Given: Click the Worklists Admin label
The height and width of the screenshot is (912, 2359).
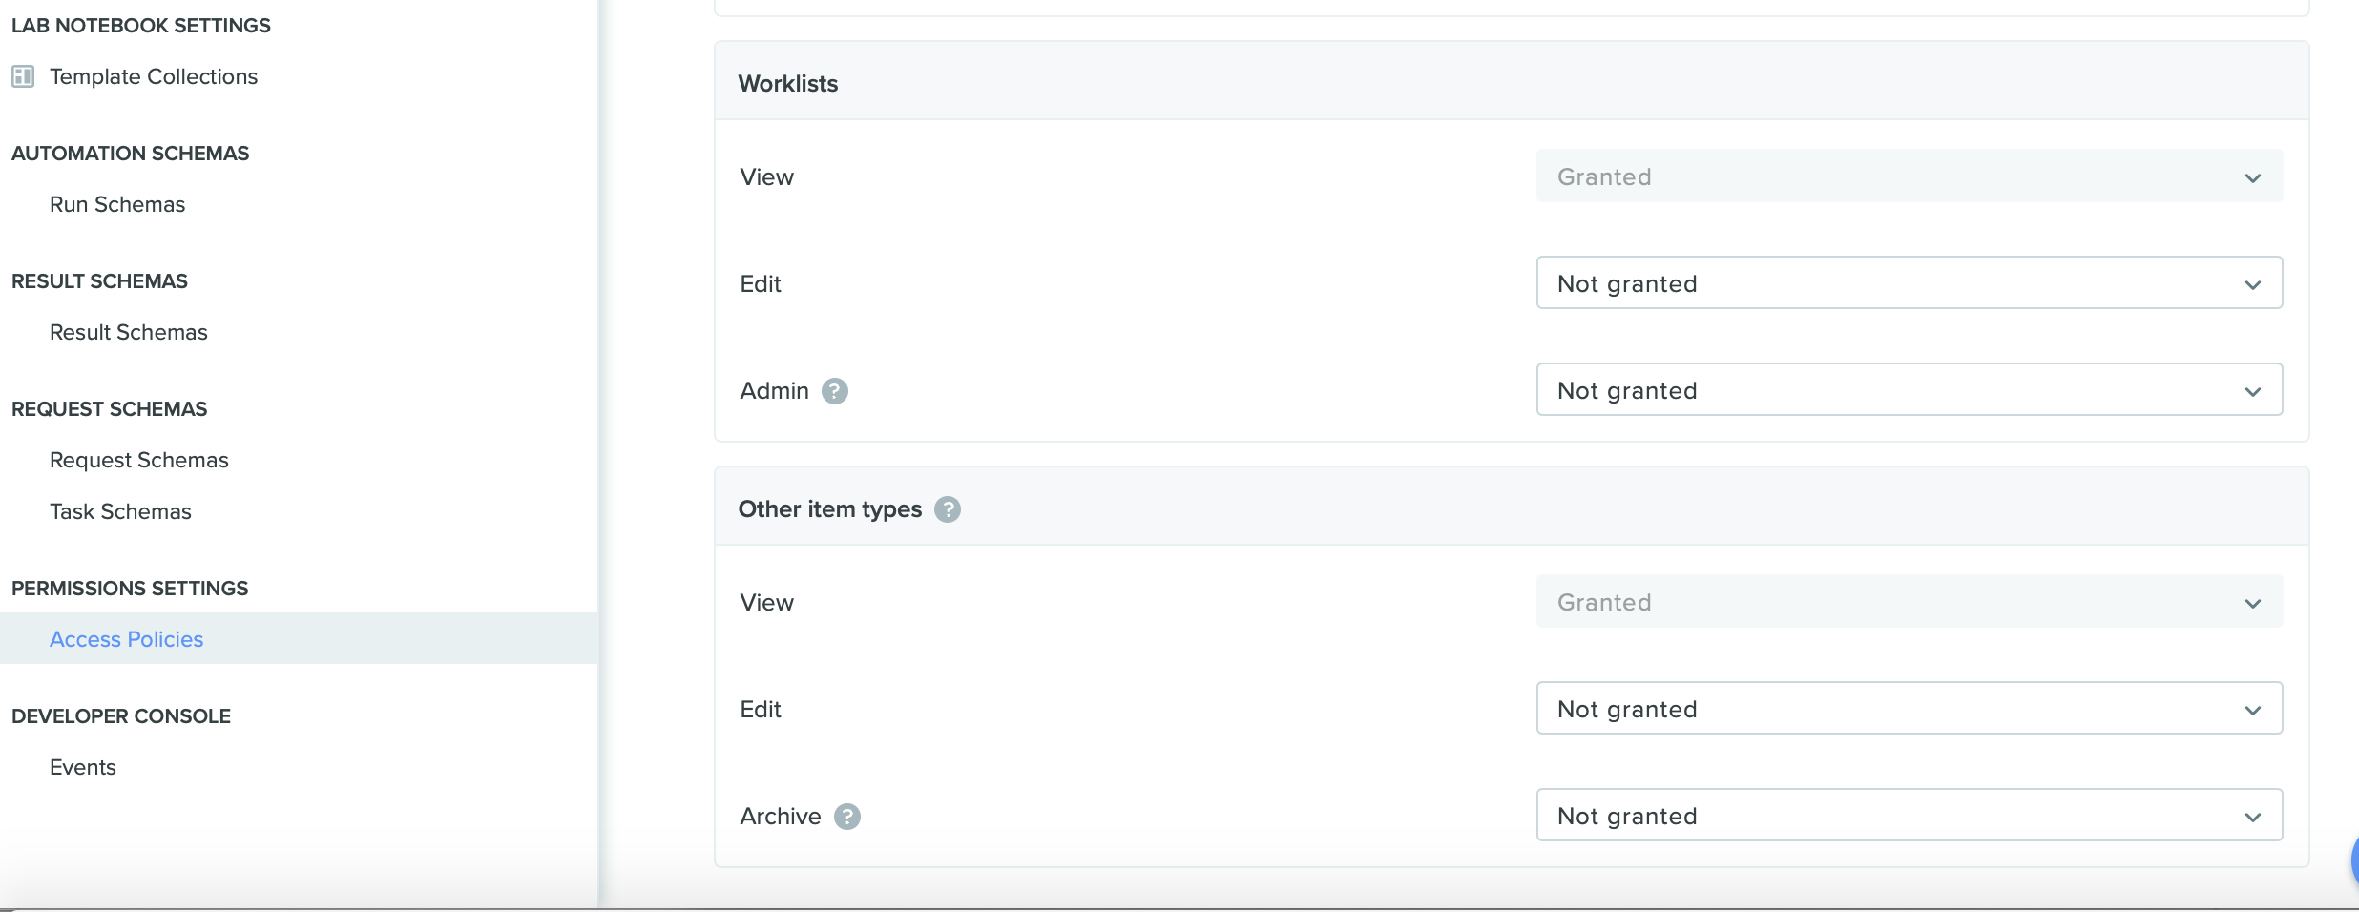Looking at the screenshot, I should (775, 391).
